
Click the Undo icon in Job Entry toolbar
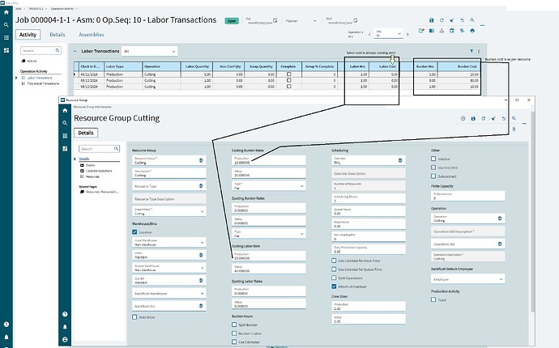(x=462, y=20)
